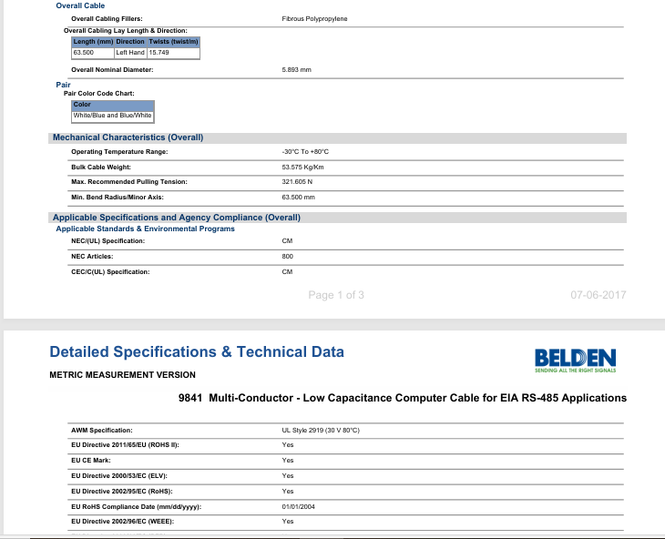Select the 'Overall Cable' subsection heading
The height and width of the screenshot is (539, 665).
point(80,5)
